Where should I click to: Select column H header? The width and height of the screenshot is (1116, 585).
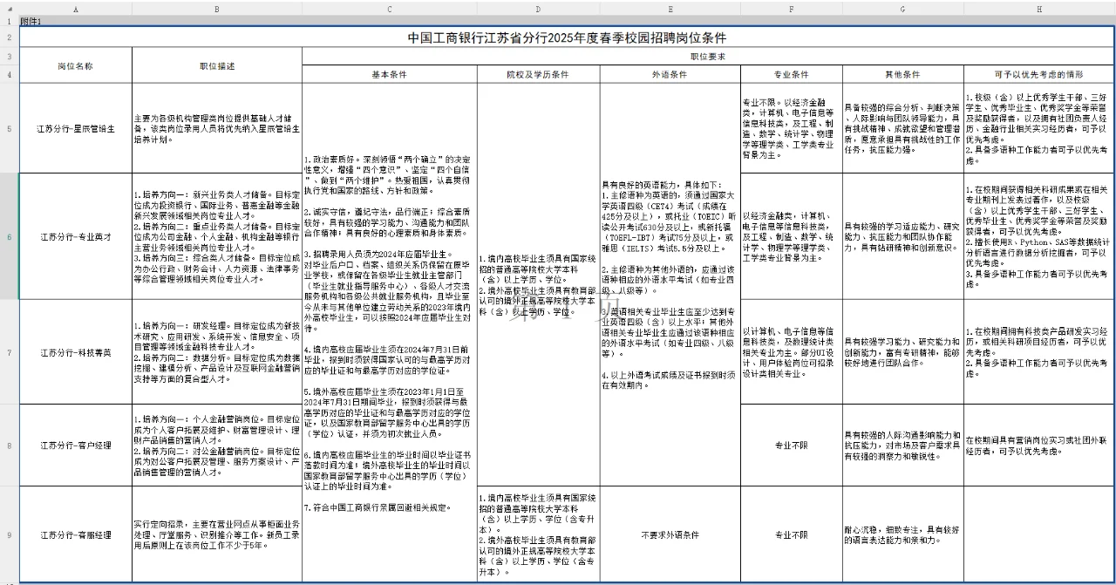point(1039,9)
